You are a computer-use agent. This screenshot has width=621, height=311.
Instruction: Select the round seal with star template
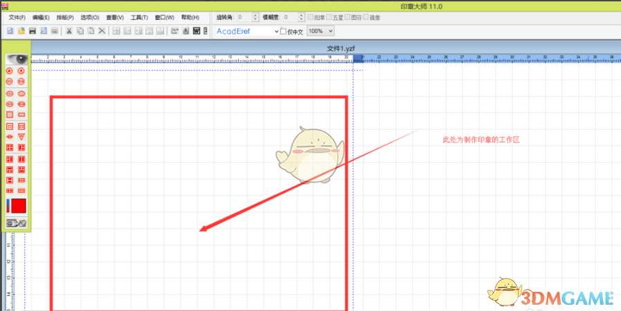[10, 71]
